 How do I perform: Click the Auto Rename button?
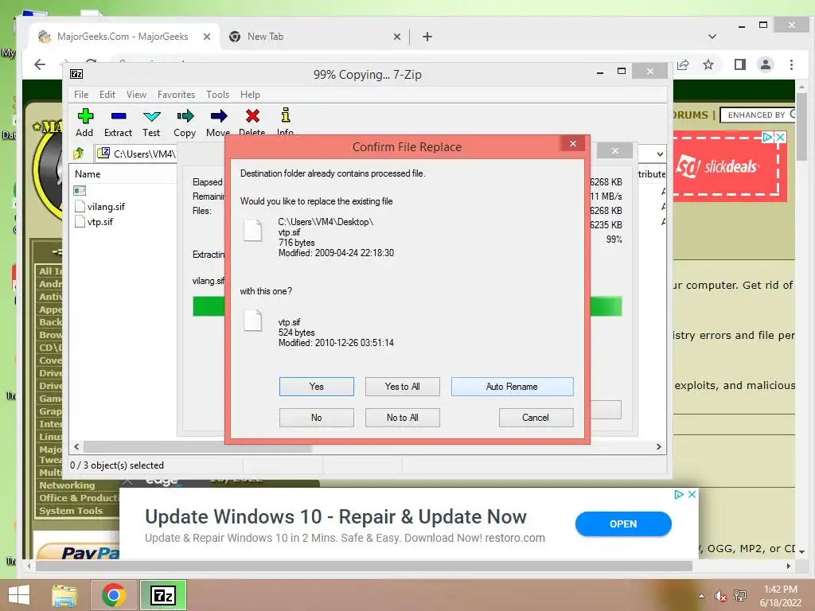point(512,387)
